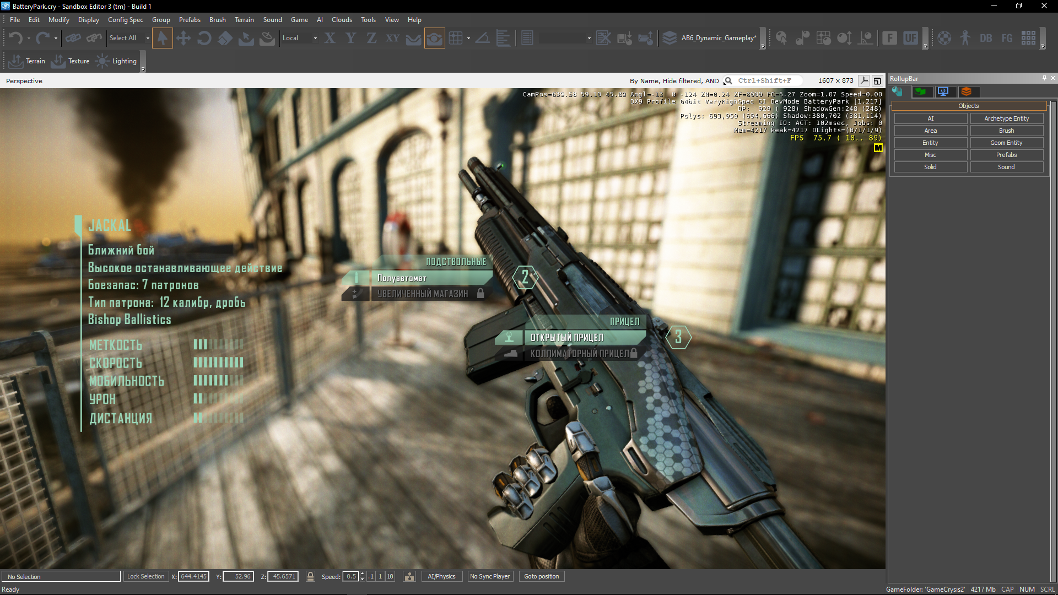Click the Undo arrow icon

[15, 38]
